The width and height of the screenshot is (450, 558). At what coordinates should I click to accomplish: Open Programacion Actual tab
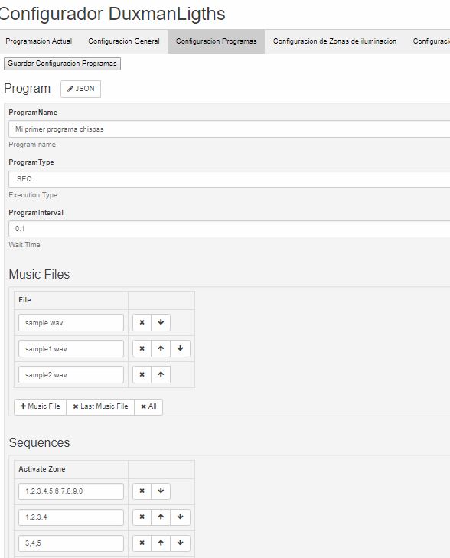pos(39,41)
